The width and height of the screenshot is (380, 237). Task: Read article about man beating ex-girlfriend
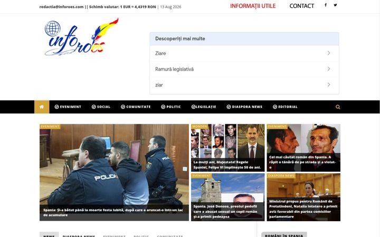tap(113, 213)
